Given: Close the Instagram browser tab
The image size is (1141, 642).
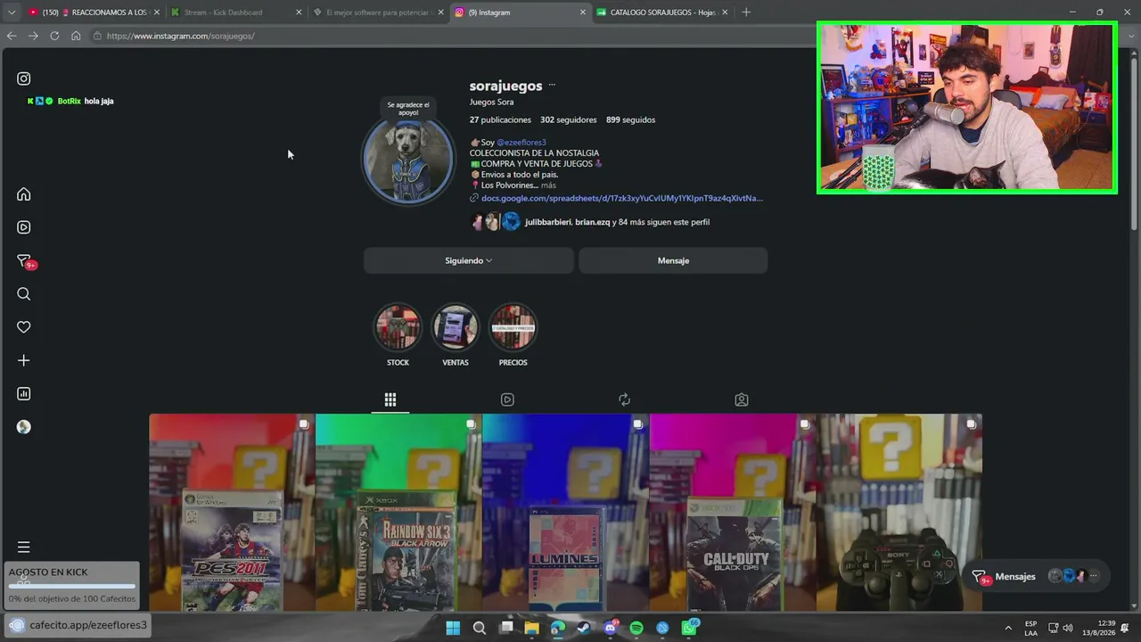Looking at the screenshot, I should click(x=583, y=12).
